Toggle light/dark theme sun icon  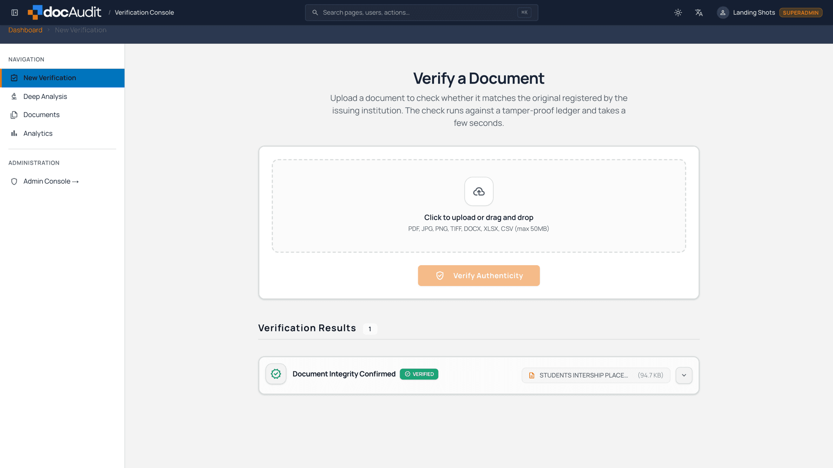678,13
